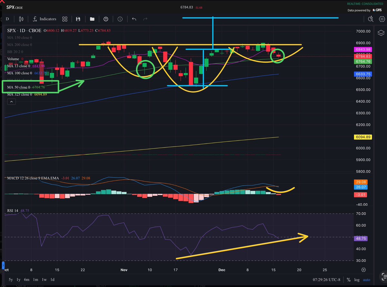Save chart layout with floppy disk icon
The image size is (387, 287).
pos(78,19)
